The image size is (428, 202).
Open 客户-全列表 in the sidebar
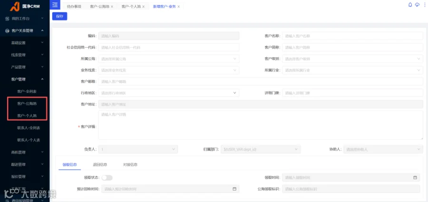pyautogui.click(x=27, y=91)
